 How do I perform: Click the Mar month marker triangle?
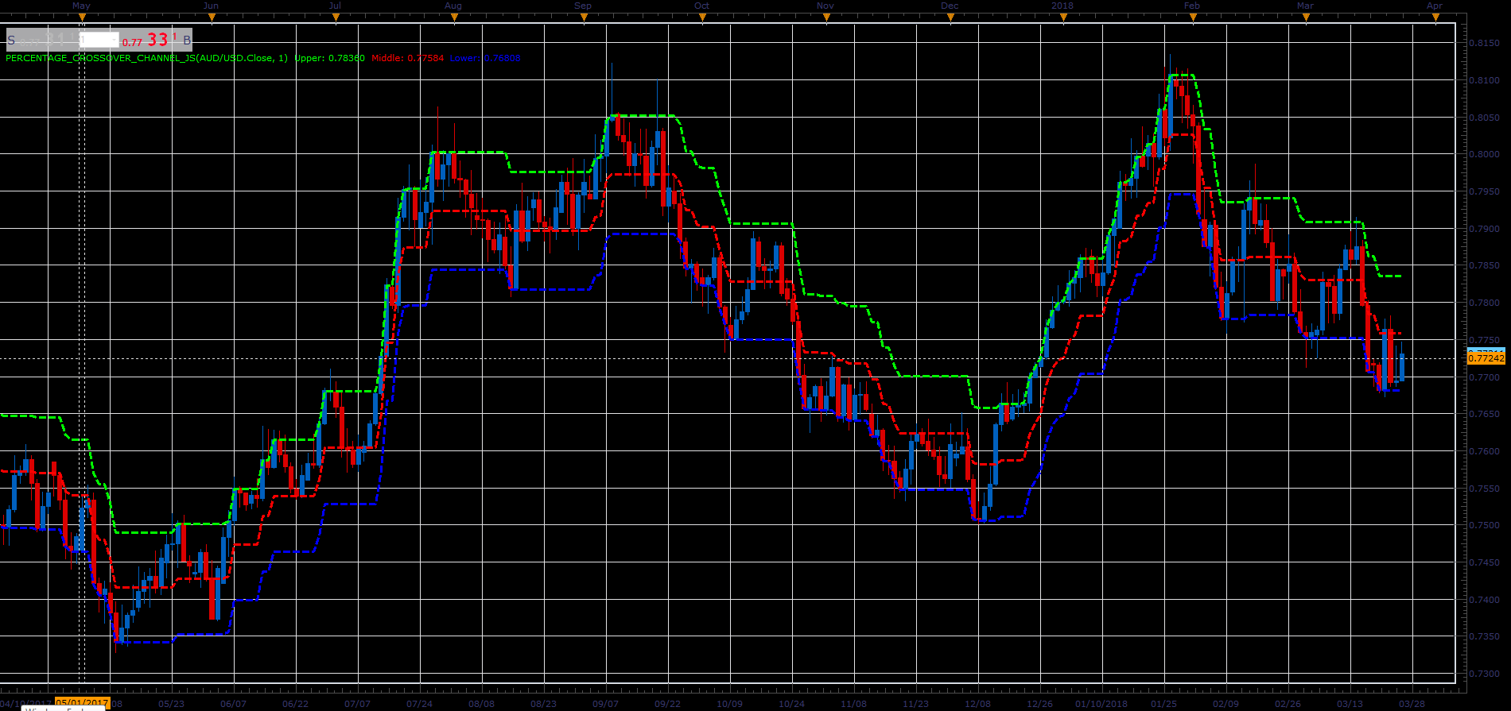[x=1305, y=17]
